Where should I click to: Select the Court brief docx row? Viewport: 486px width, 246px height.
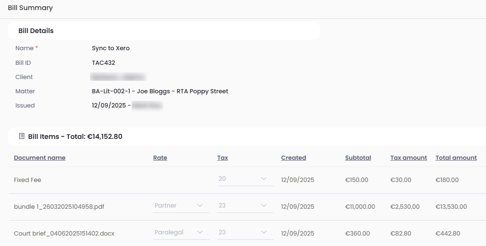64,233
